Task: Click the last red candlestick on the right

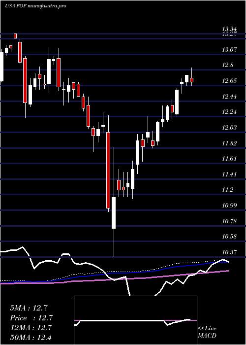Action: (x=192, y=80)
